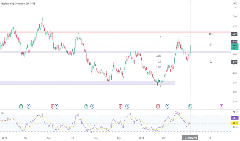
Task: Click the Fibonacci 0 level label
Action: click(160, 37)
